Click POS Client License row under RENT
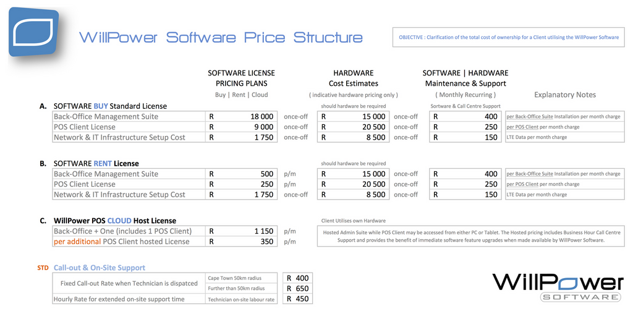Screen dimensions: 633x314 129,184
